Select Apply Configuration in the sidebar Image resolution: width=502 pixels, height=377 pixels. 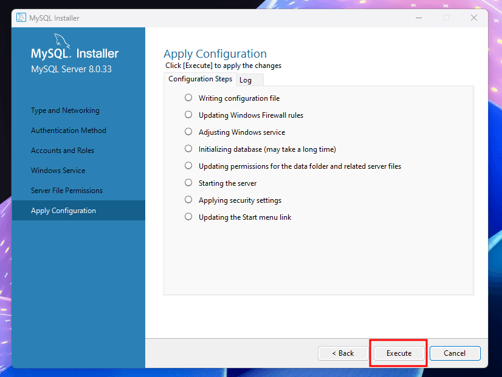pyautogui.click(x=78, y=211)
